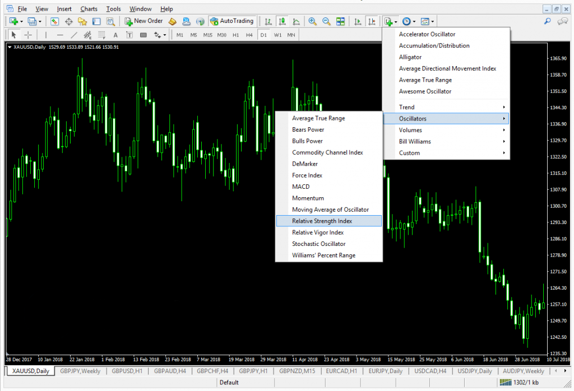
Task: Open MetaEditor with the yellow book icon
Action: point(173,22)
